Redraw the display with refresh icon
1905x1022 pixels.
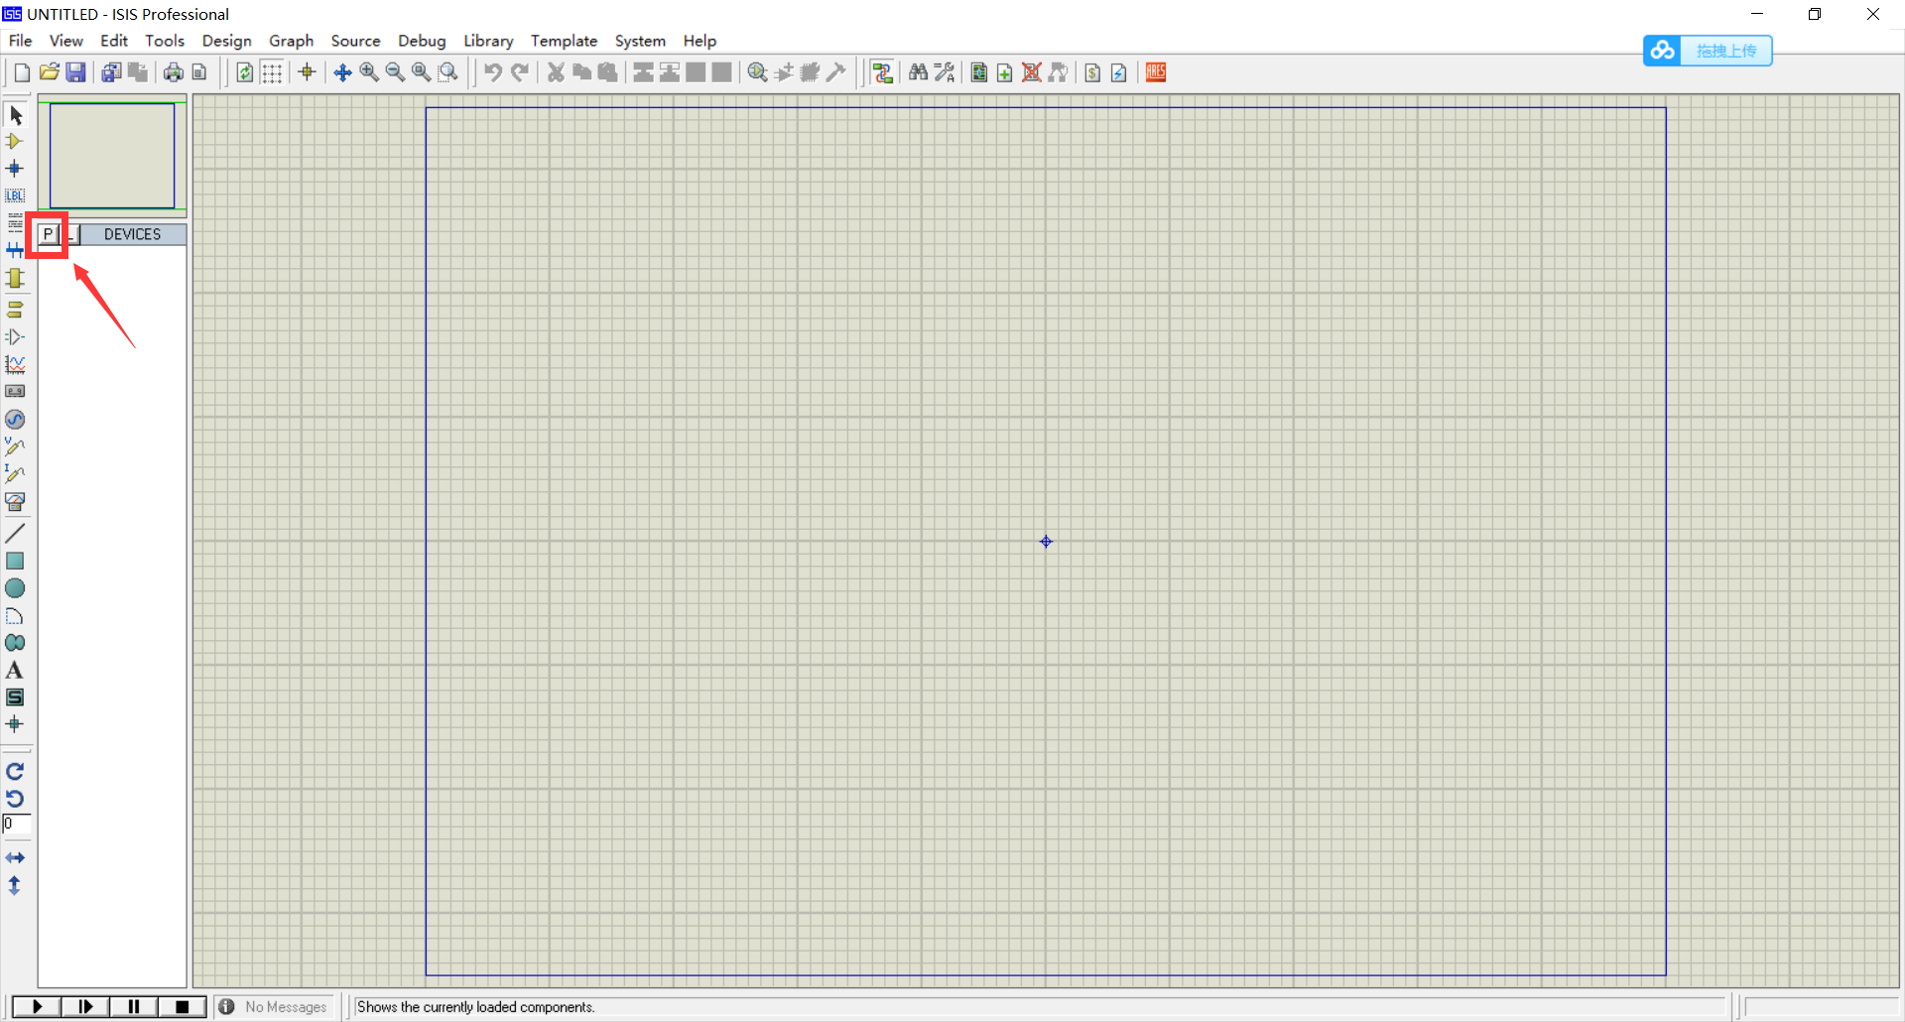click(x=245, y=72)
